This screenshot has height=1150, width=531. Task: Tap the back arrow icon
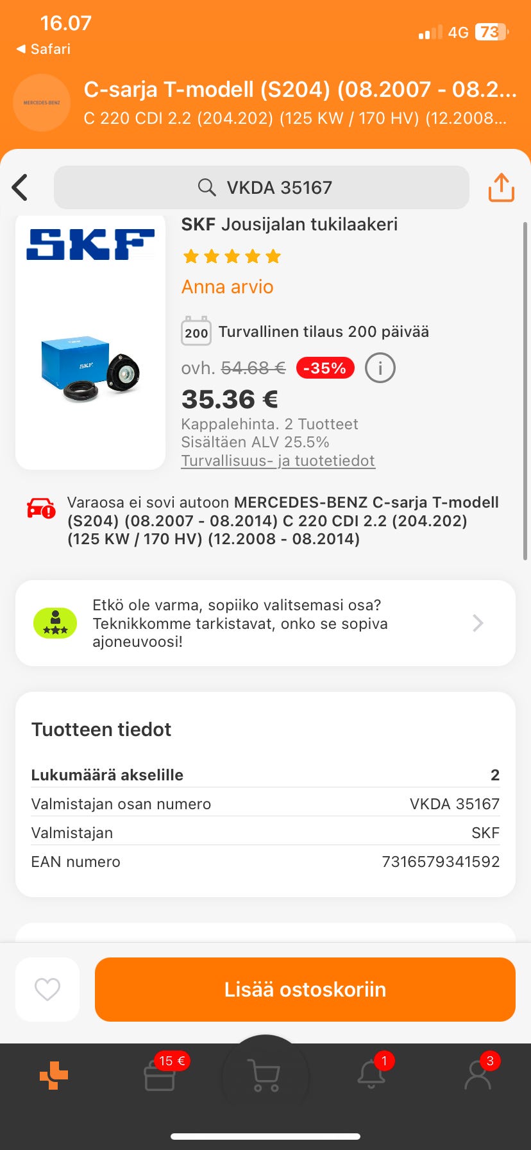[x=21, y=187]
